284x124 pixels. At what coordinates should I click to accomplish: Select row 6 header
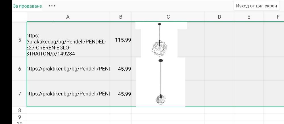pos(20,69)
